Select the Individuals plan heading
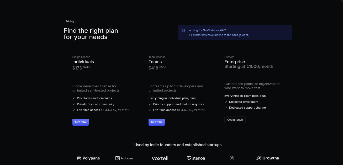The image size is (343, 165). (x=83, y=62)
